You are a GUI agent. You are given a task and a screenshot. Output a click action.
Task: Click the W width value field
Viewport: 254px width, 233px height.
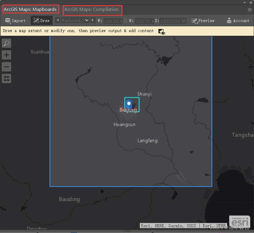(113, 21)
